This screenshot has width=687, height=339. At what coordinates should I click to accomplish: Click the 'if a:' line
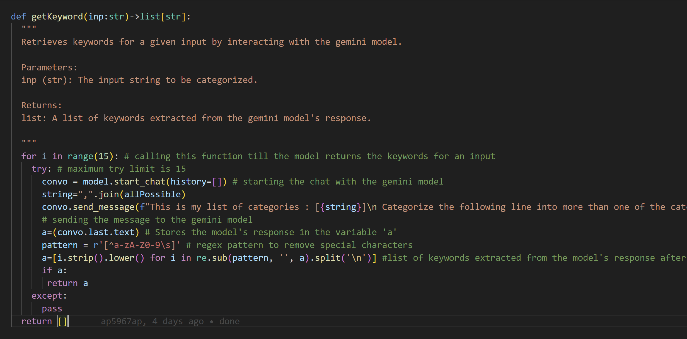point(54,270)
